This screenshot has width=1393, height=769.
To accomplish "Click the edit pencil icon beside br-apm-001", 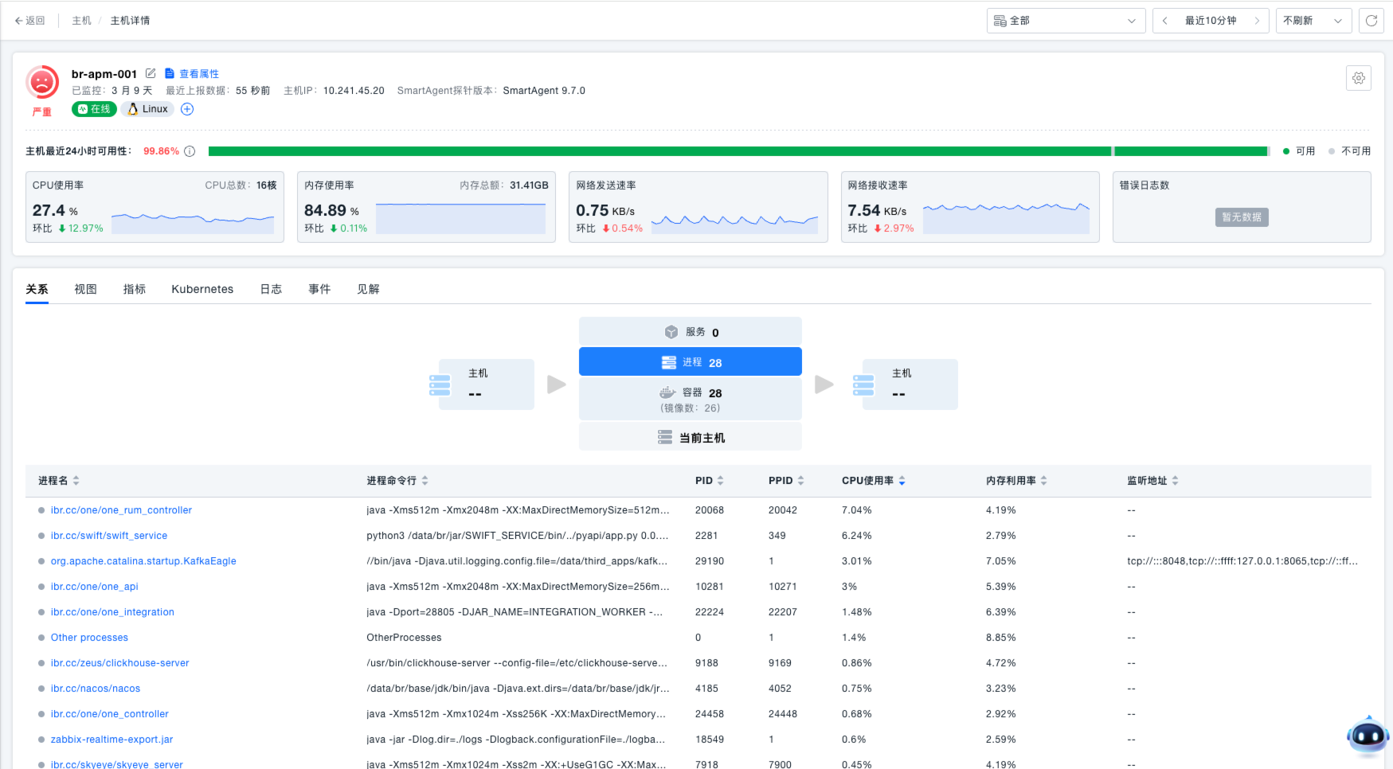I will (x=151, y=73).
